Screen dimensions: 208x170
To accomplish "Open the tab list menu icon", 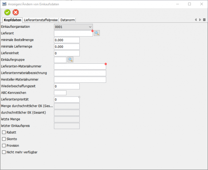I will [204, 20].
